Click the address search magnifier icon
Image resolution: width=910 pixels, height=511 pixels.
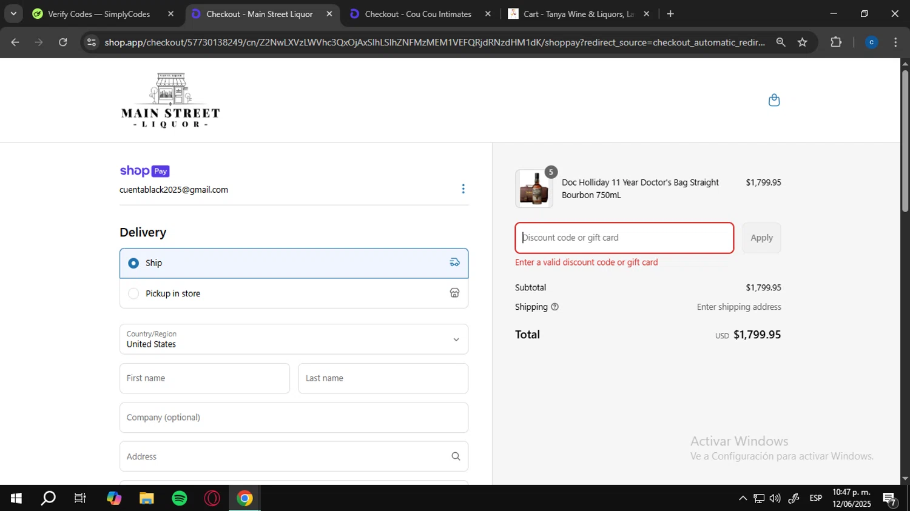(456, 456)
